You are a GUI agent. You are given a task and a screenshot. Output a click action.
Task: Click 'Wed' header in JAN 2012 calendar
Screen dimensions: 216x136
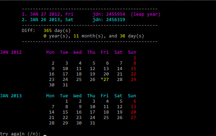[78, 52]
